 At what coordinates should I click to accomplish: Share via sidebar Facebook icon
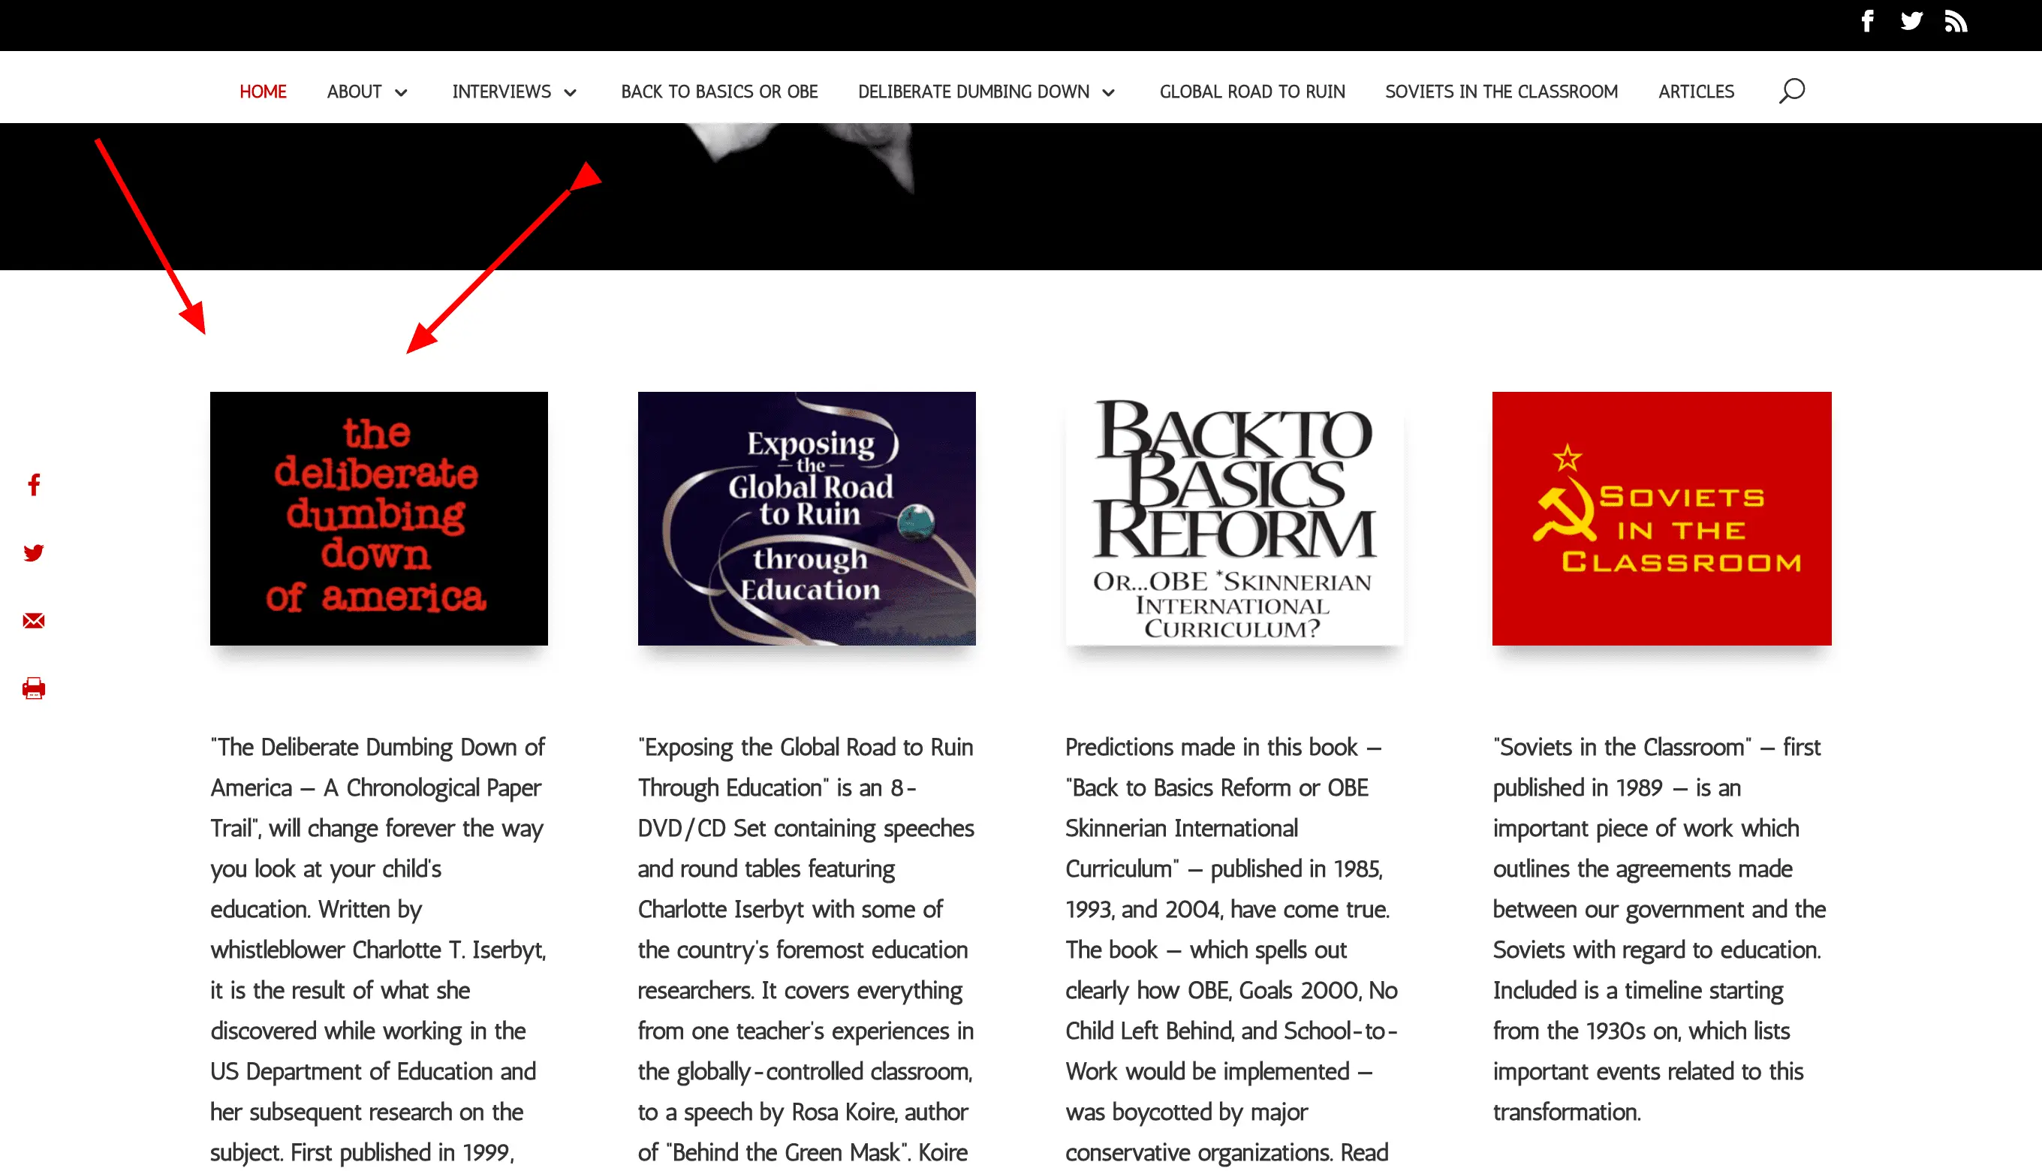pos(34,485)
